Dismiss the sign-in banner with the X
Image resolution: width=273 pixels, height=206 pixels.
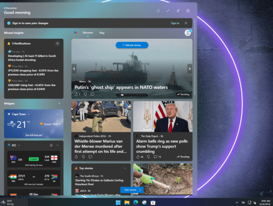point(186,23)
